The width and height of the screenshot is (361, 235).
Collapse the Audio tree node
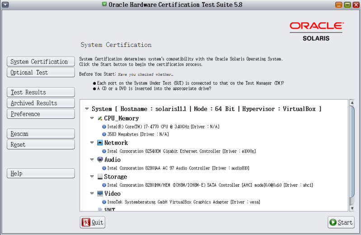click(92, 159)
